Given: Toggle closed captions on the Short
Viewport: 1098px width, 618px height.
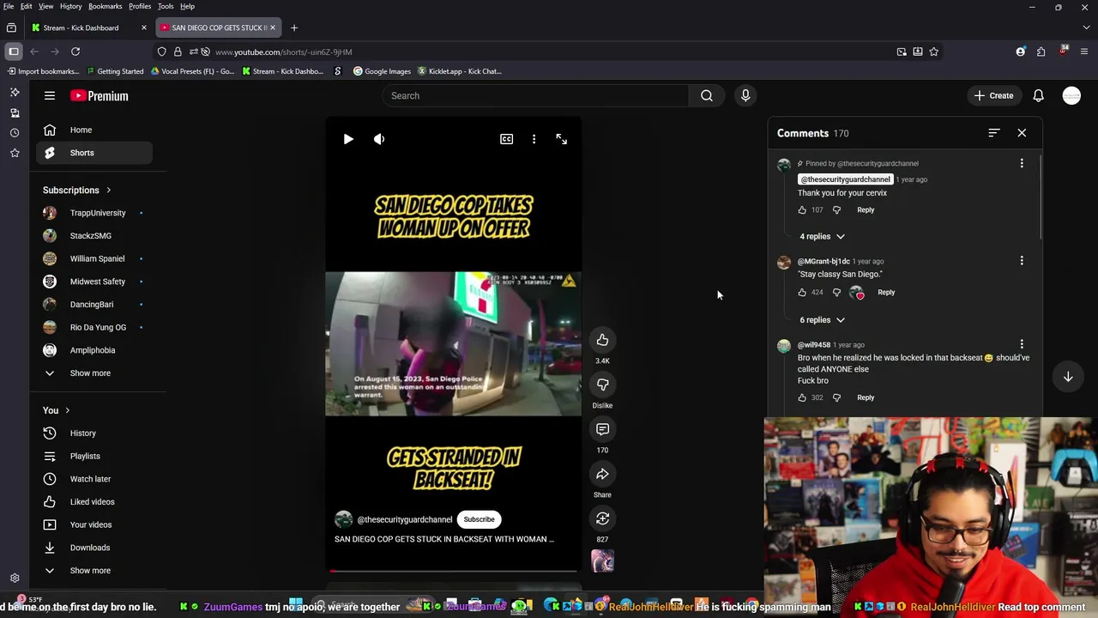Looking at the screenshot, I should tap(506, 139).
